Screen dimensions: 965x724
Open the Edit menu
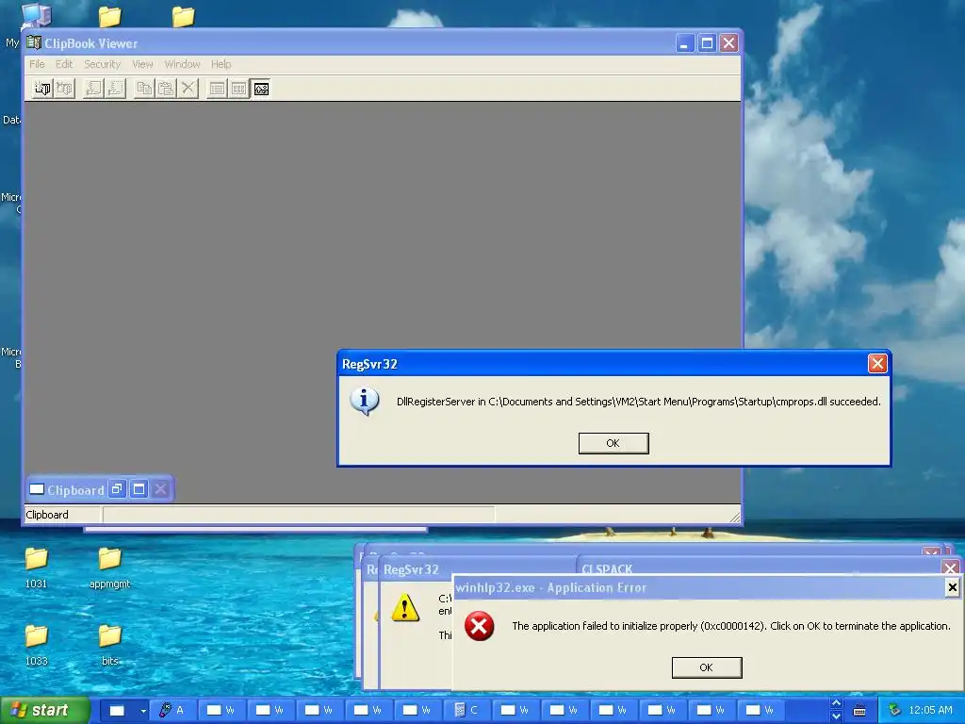[64, 64]
